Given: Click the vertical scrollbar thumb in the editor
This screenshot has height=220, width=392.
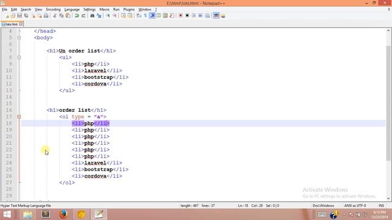Looking at the screenshot, I should point(388,103).
